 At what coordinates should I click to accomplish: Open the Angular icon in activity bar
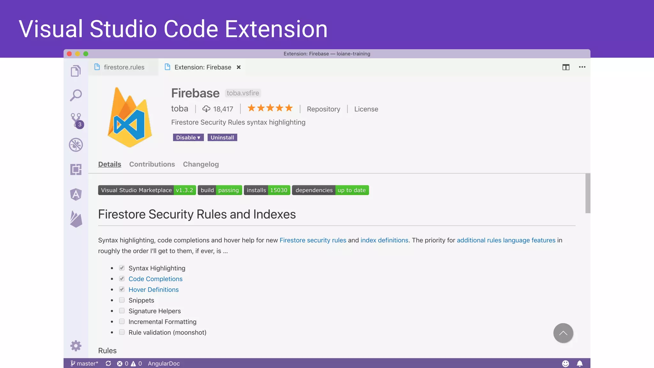pyautogui.click(x=76, y=194)
